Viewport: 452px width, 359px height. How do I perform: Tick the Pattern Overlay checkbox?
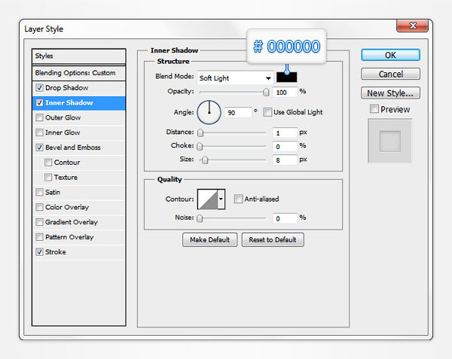pos(39,237)
